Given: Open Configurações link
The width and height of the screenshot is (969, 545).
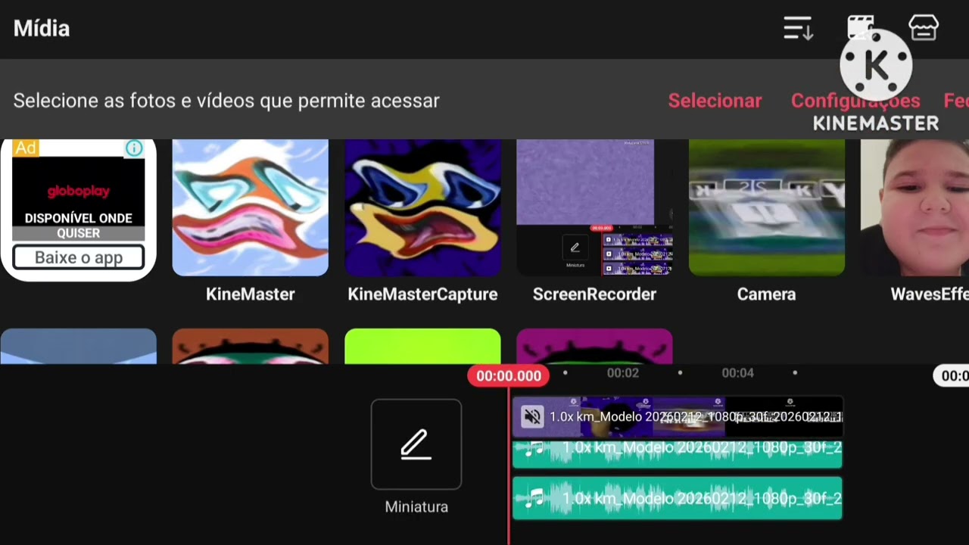Looking at the screenshot, I should pyautogui.click(x=855, y=101).
